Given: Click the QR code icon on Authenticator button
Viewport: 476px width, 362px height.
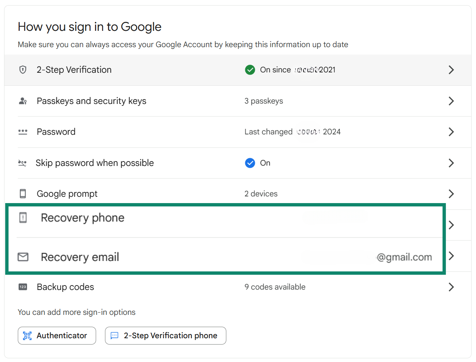Looking at the screenshot, I should (x=27, y=335).
